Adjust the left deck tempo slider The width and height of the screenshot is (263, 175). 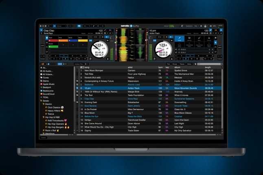click(x=43, y=45)
